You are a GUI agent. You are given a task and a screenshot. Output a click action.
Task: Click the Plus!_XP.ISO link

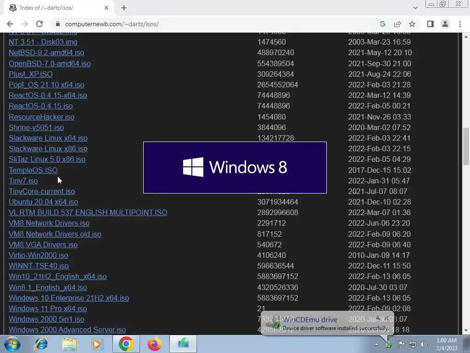click(31, 74)
